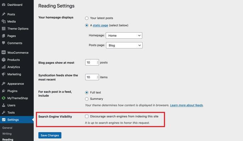Open the Plugins plug icon
This screenshot has height=141, width=243.
click(x=4, y=91)
